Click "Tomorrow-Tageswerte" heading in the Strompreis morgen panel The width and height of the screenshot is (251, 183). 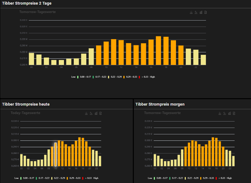point(162,113)
